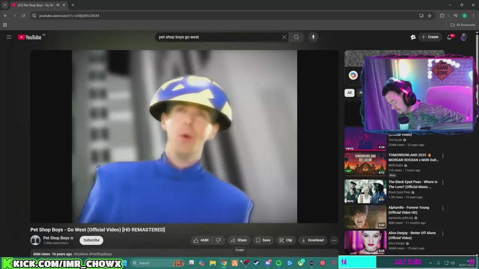Viewport: 479px width, 269px height.
Task: Save video to a playlist
Action: pyautogui.click(x=263, y=240)
